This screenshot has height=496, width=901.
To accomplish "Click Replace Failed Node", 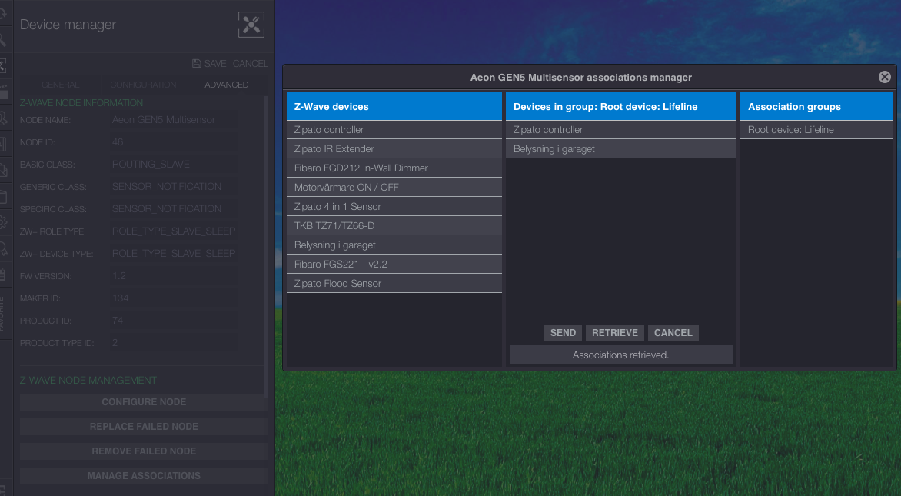I will tap(144, 427).
